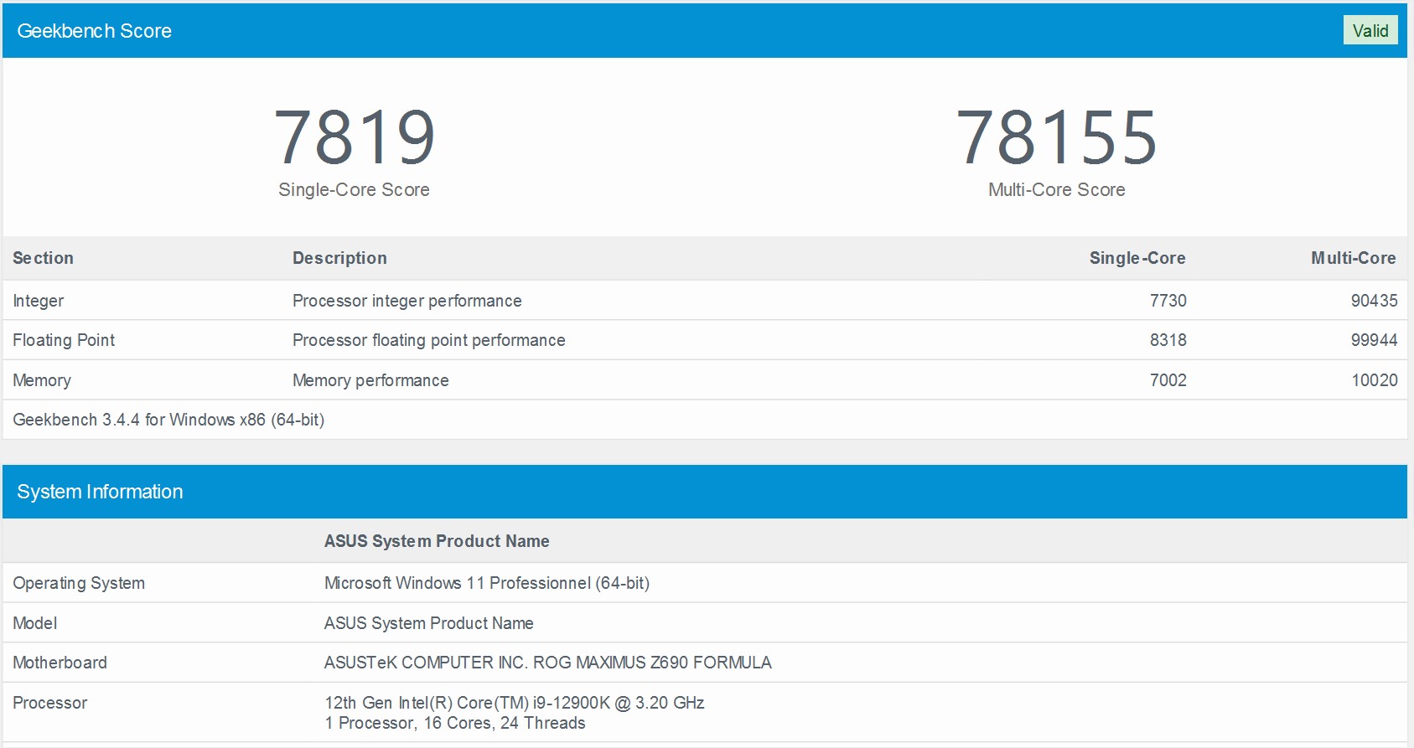The height and width of the screenshot is (748, 1414).
Task: Click the Single-Core column header
Action: tap(1137, 258)
